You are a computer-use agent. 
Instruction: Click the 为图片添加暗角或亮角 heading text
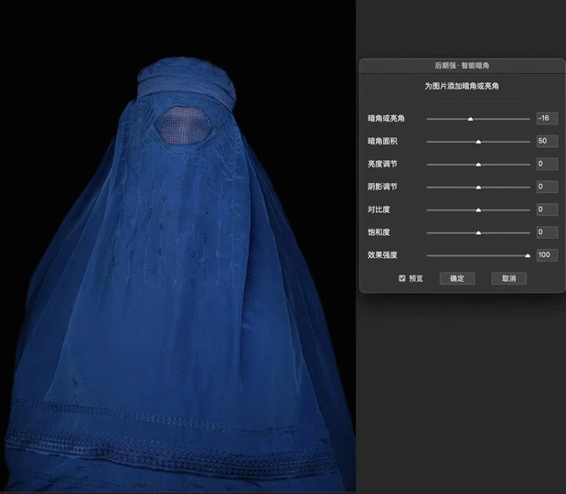tap(462, 86)
